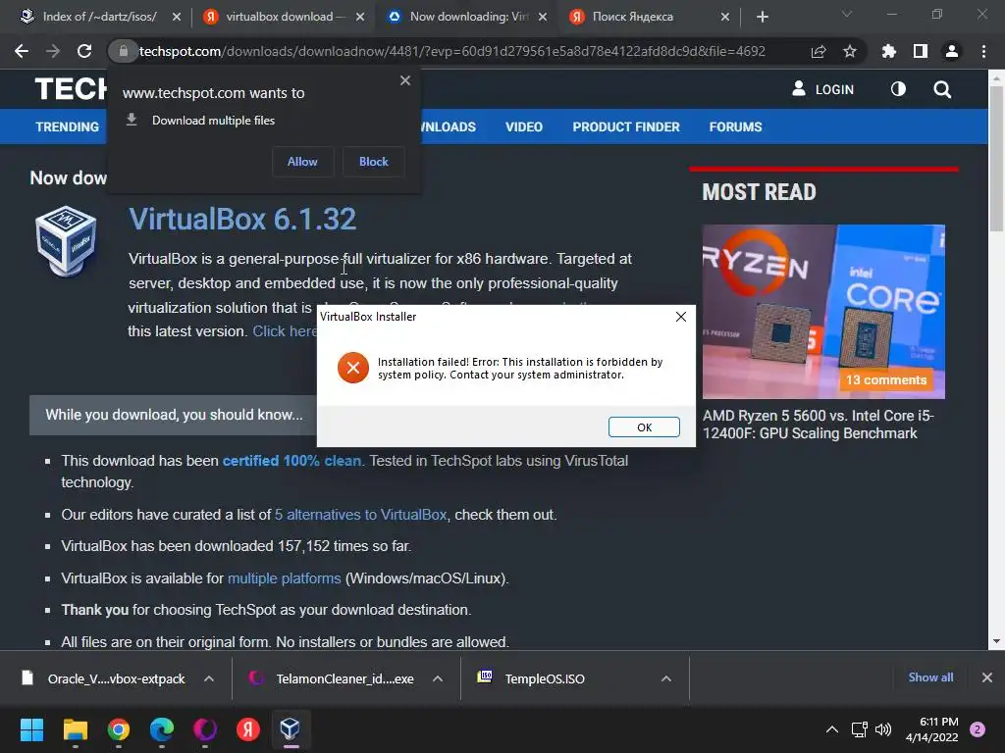Screen dimensions: 1005x753
Task: Click the TechSpot LOGIN link
Action: click(823, 89)
